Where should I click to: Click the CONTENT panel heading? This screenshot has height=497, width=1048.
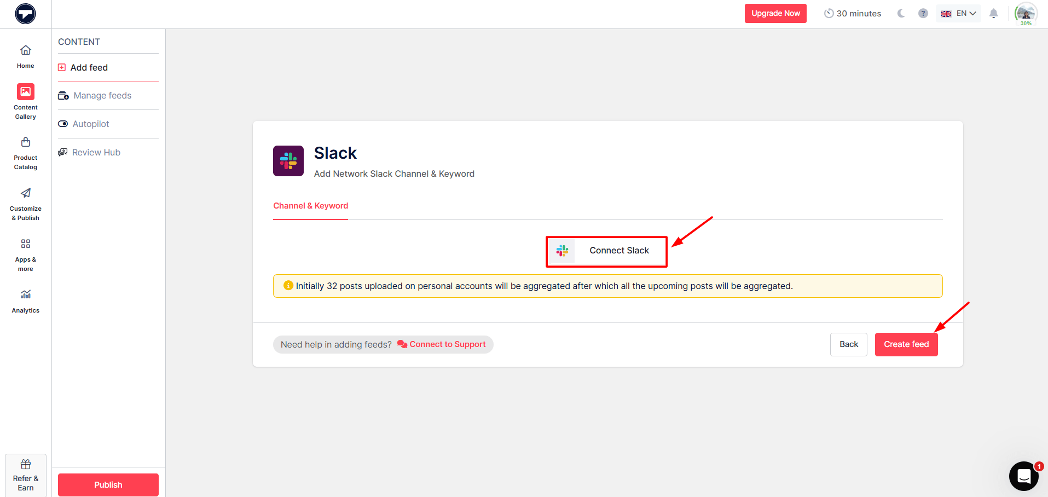click(x=79, y=42)
